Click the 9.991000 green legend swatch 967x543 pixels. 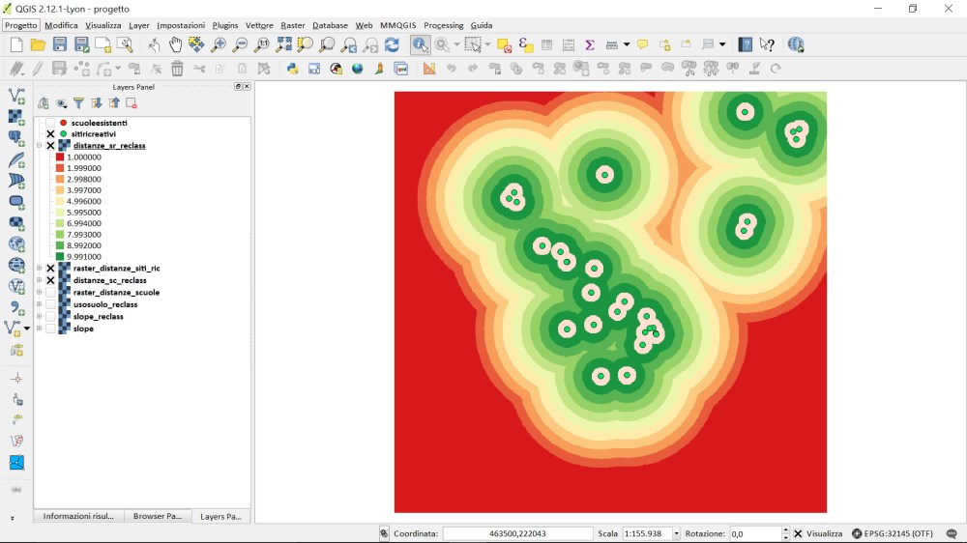point(60,257)
